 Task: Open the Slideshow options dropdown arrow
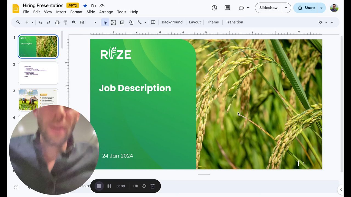coord(286,8)
